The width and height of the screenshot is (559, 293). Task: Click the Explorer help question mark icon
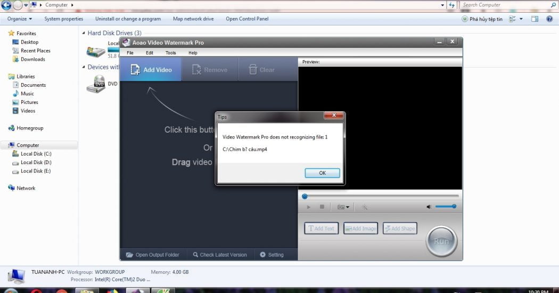[x=549, y=19]
